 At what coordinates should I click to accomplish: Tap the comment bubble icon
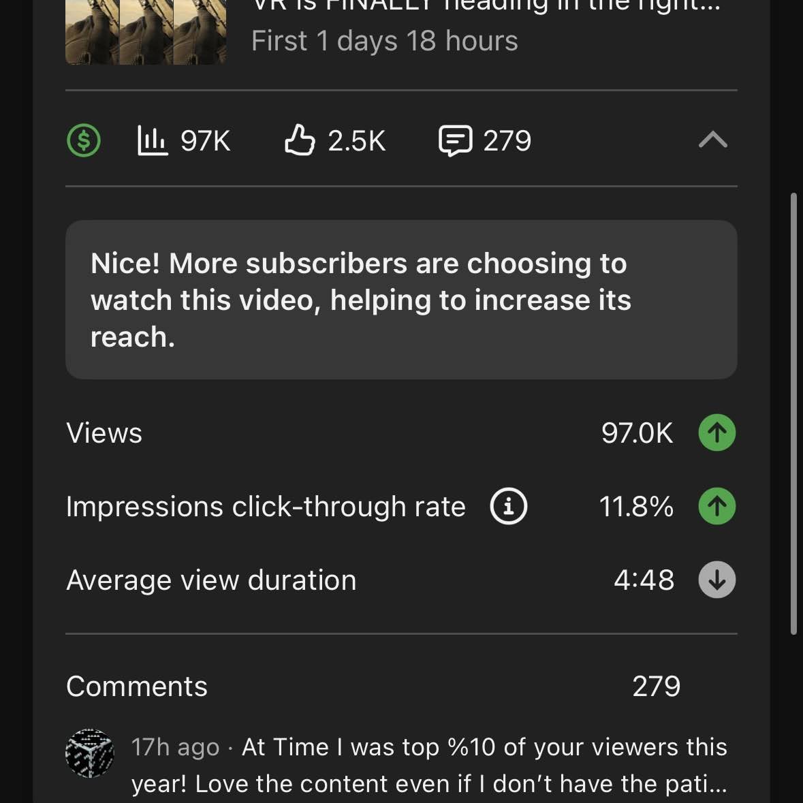pos(455,140)
